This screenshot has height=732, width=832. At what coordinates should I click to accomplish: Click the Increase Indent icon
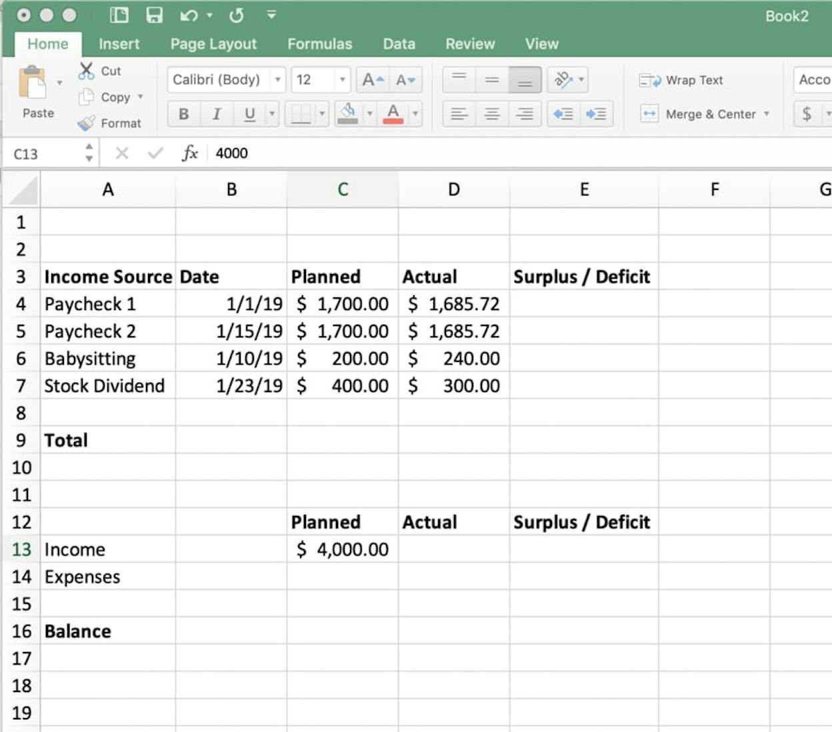pos(596,114)
